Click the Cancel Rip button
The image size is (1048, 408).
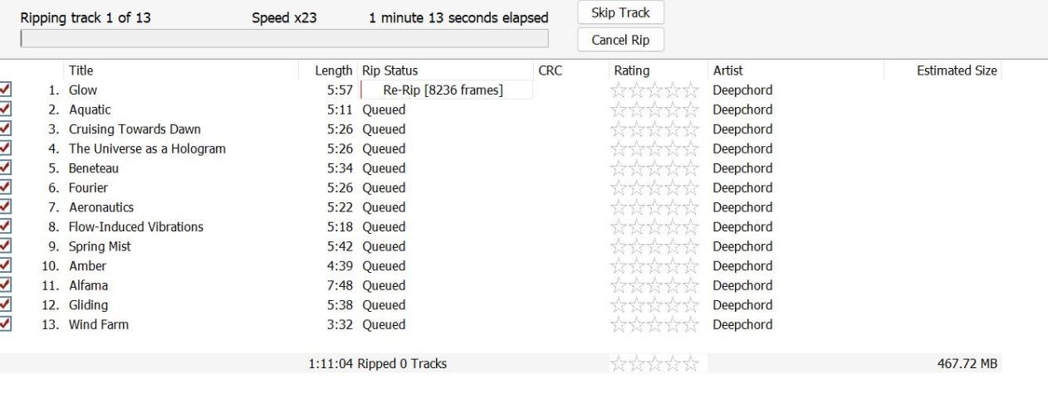(x=620, y=40)
